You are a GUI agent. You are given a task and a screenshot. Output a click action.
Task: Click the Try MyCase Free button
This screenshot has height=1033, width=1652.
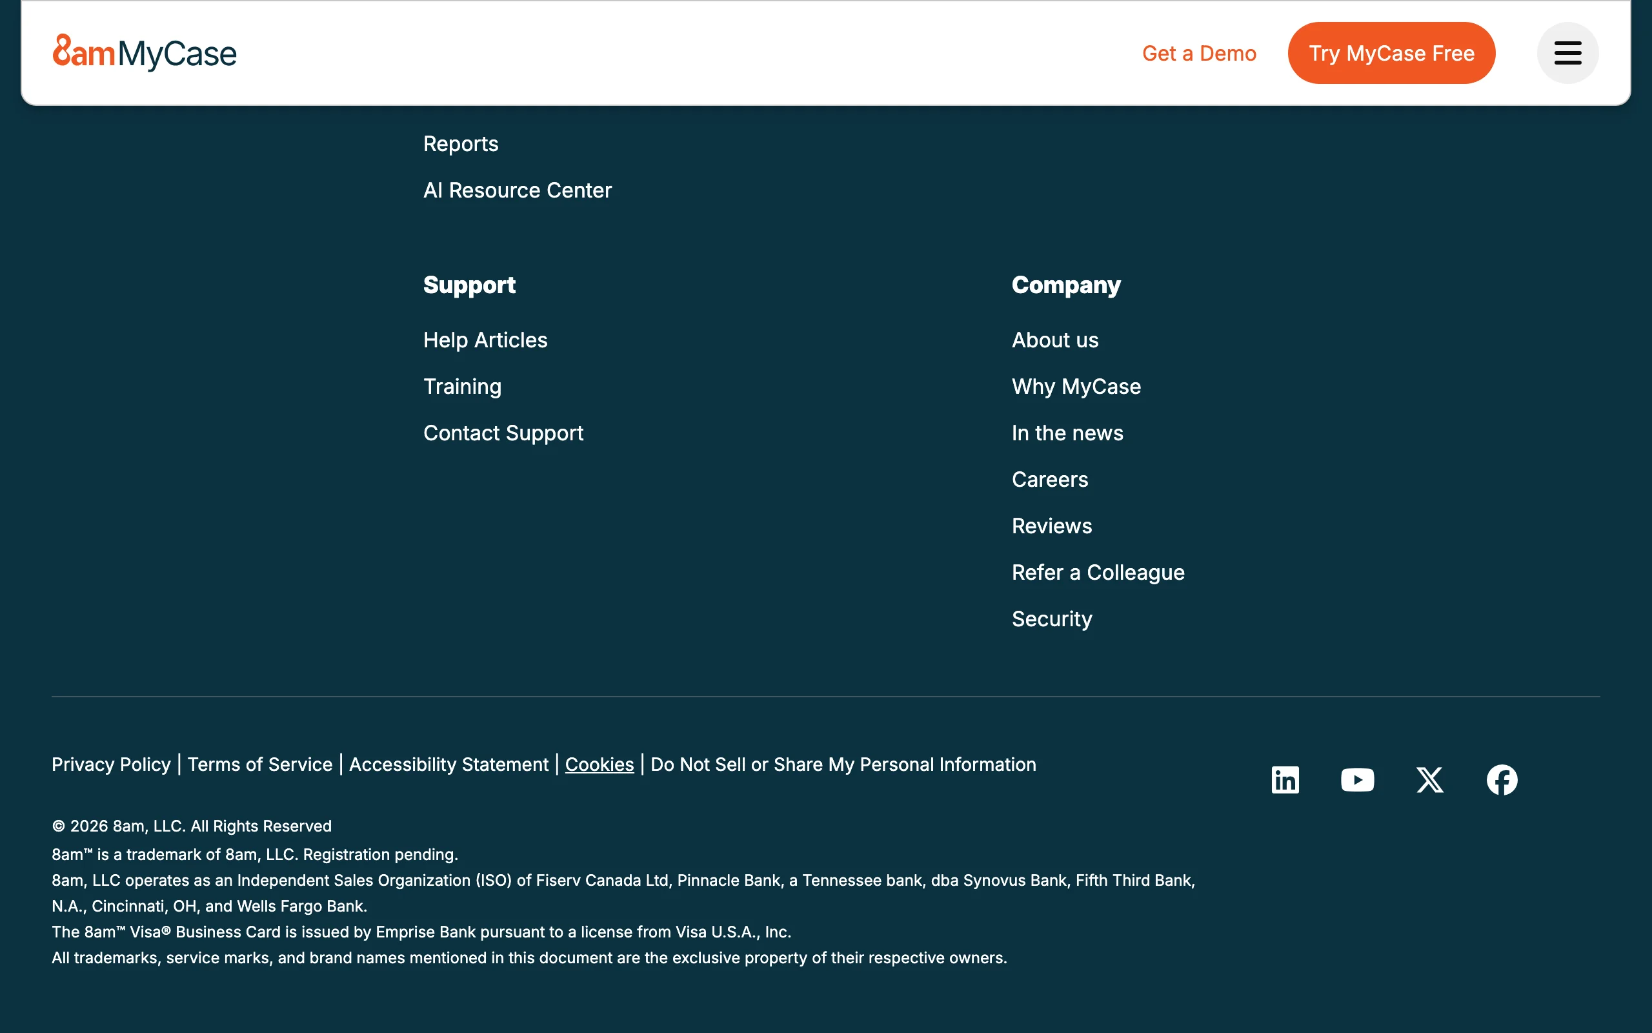1391,52
